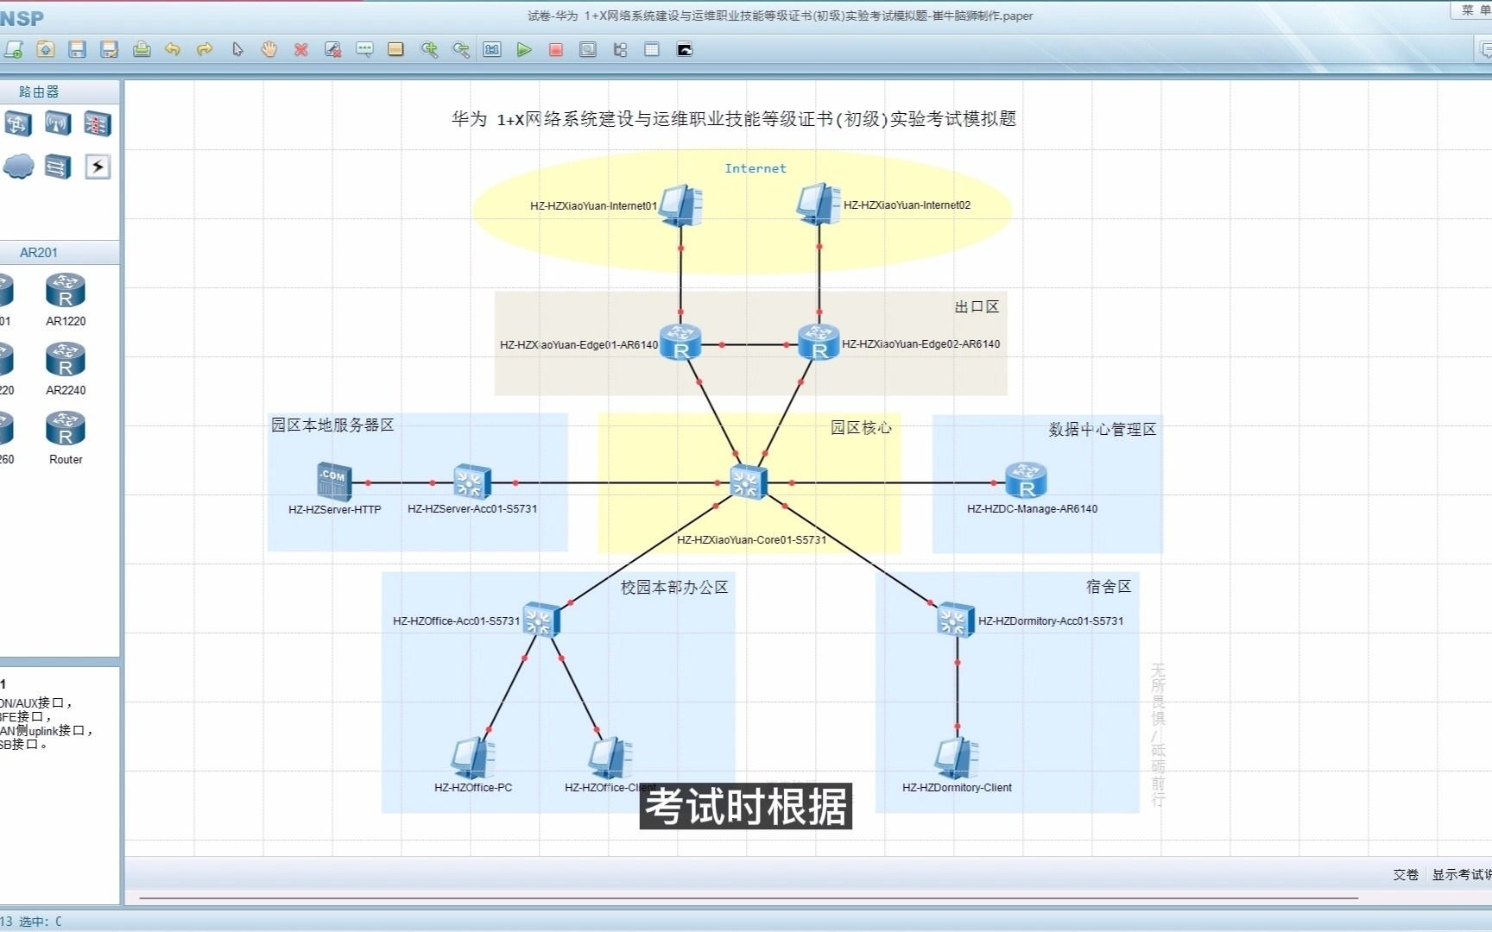Select the HZ-HZOffice-Client computer

pos(611,758)
